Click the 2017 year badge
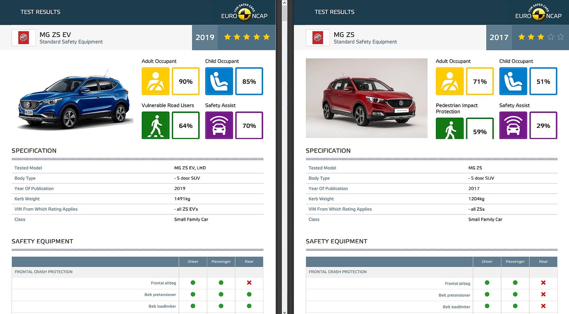 pyautogui.click(x=499, y=38)
